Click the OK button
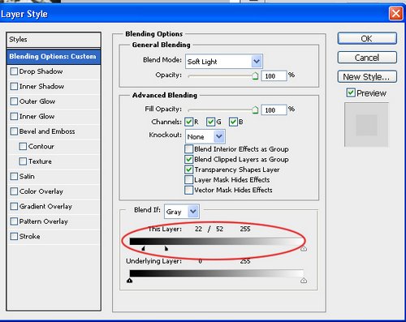 (x=367, y=38)
